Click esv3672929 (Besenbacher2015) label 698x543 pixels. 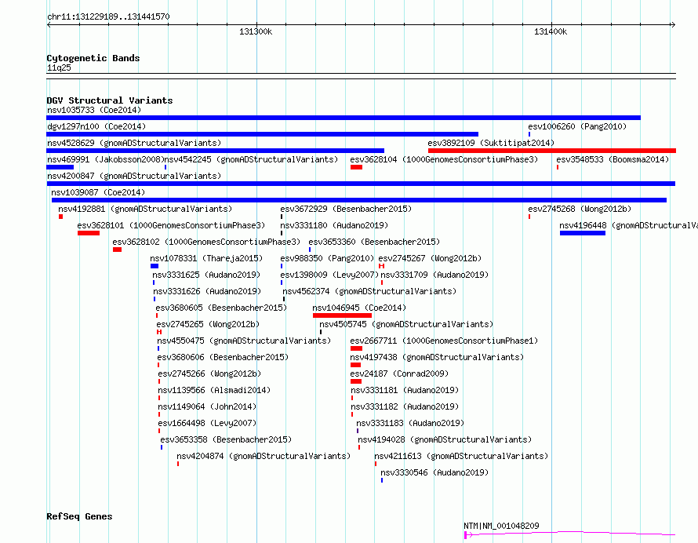click(346, 209)
